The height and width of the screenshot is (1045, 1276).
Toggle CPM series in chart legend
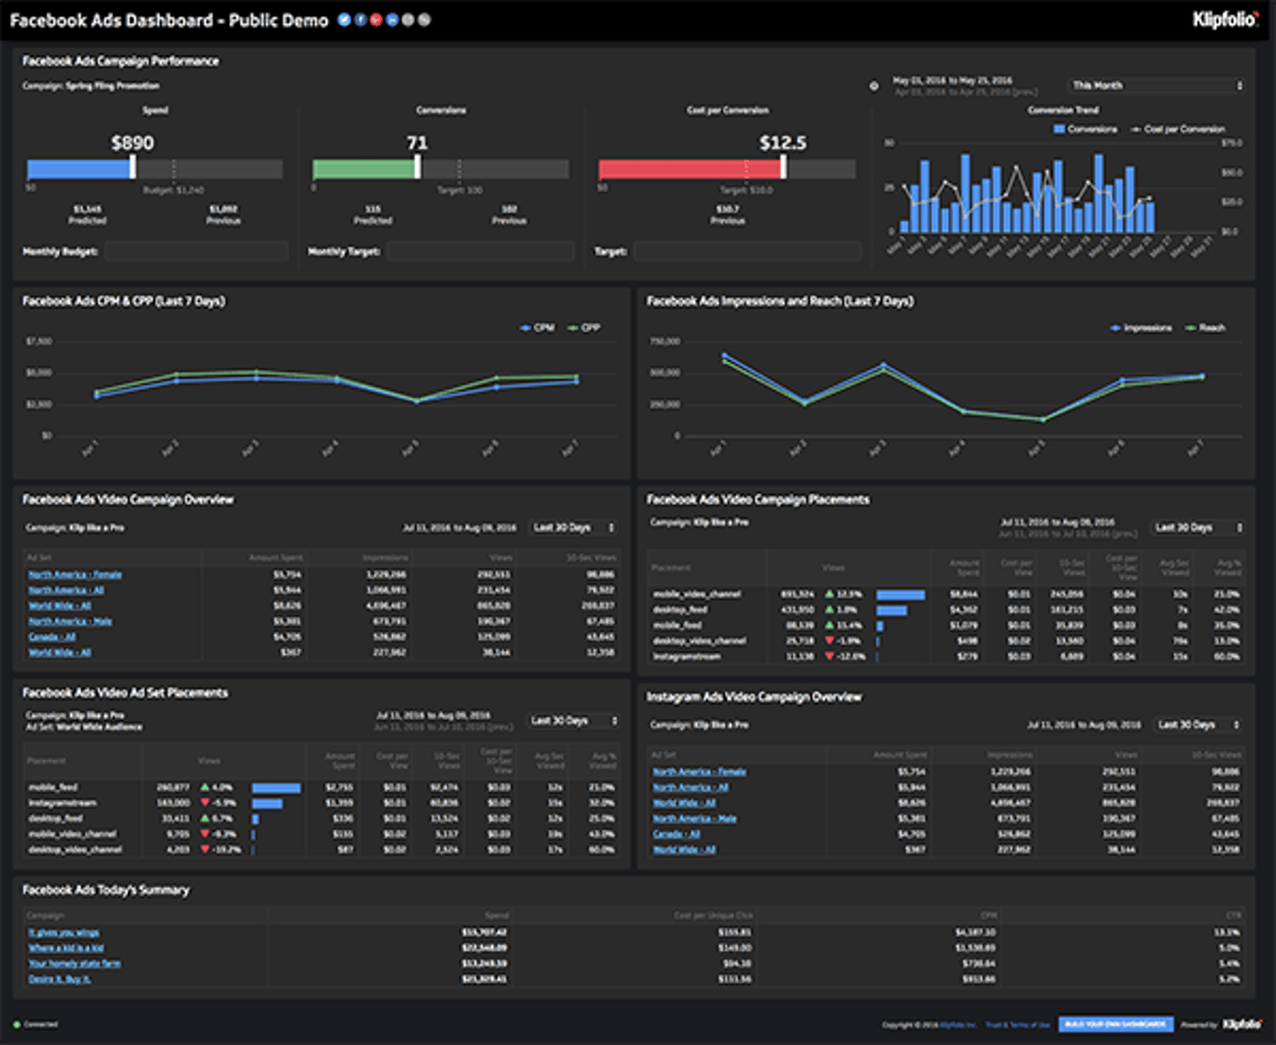pos(538,328)
